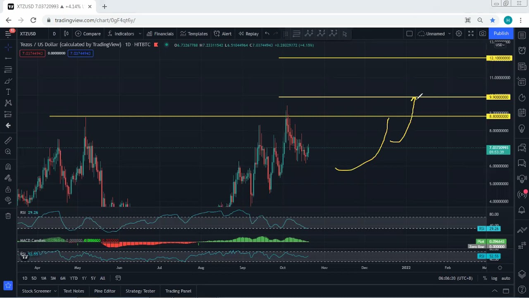Toggle percent scale
Screen dimensions: 529x298
(485, 279)
